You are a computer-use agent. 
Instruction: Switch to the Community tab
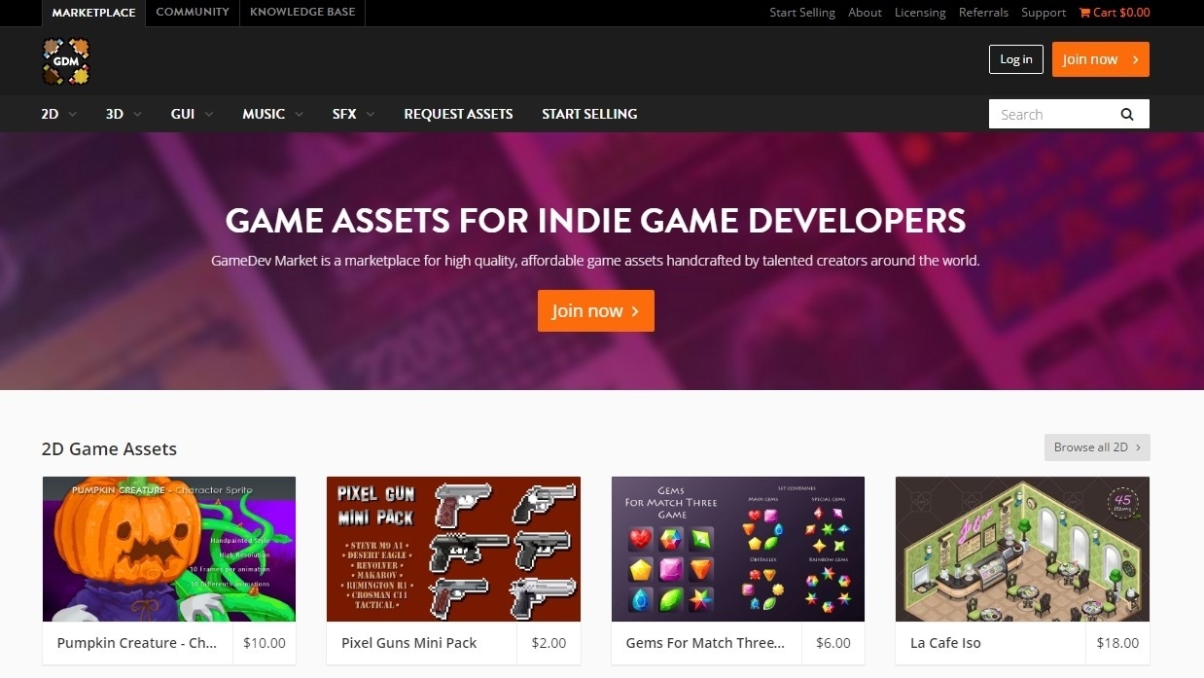(x=193, y=13)
